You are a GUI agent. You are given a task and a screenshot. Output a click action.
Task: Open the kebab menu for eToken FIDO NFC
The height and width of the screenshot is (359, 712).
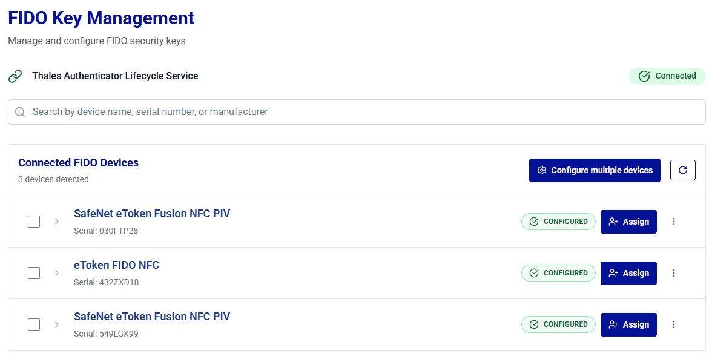(x=674, y=273)
